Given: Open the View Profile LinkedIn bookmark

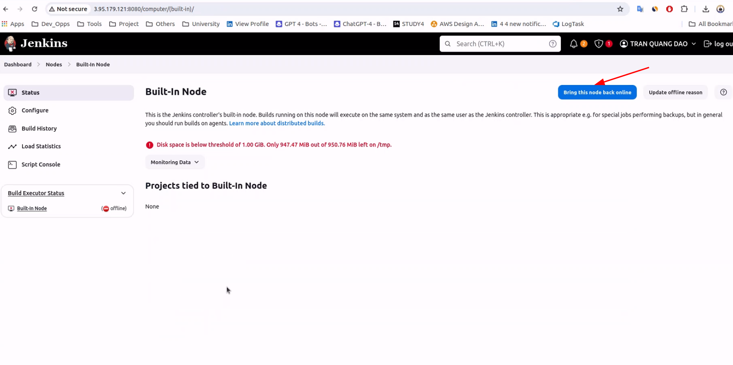Looking at the screenshot, I should [x=248, y=24].
